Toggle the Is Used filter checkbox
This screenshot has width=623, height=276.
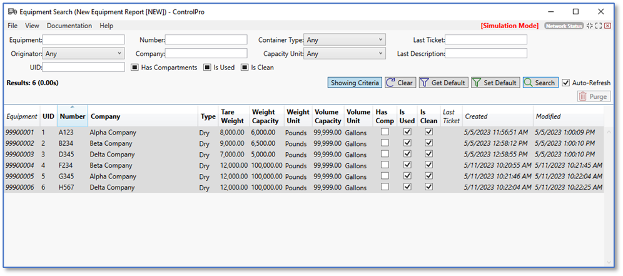tap(207, 68)
